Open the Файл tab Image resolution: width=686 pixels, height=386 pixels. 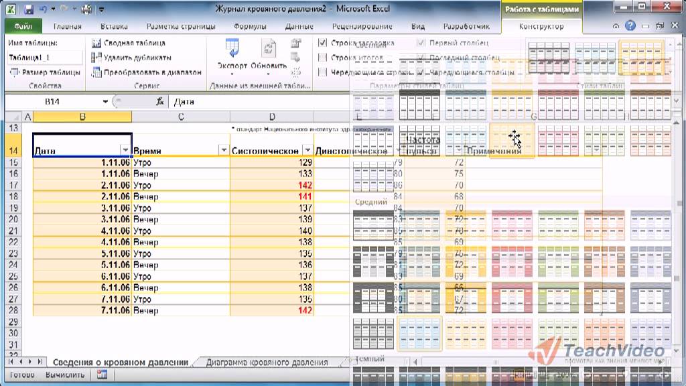click(x=23, y=26)
